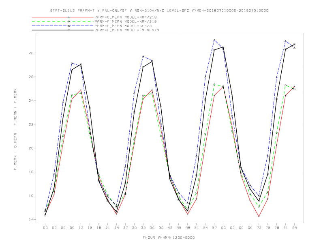The image size is (321, 248).
Task: Click the blue GFS triangle peak at hour 57
Action: tap(214, 40)
